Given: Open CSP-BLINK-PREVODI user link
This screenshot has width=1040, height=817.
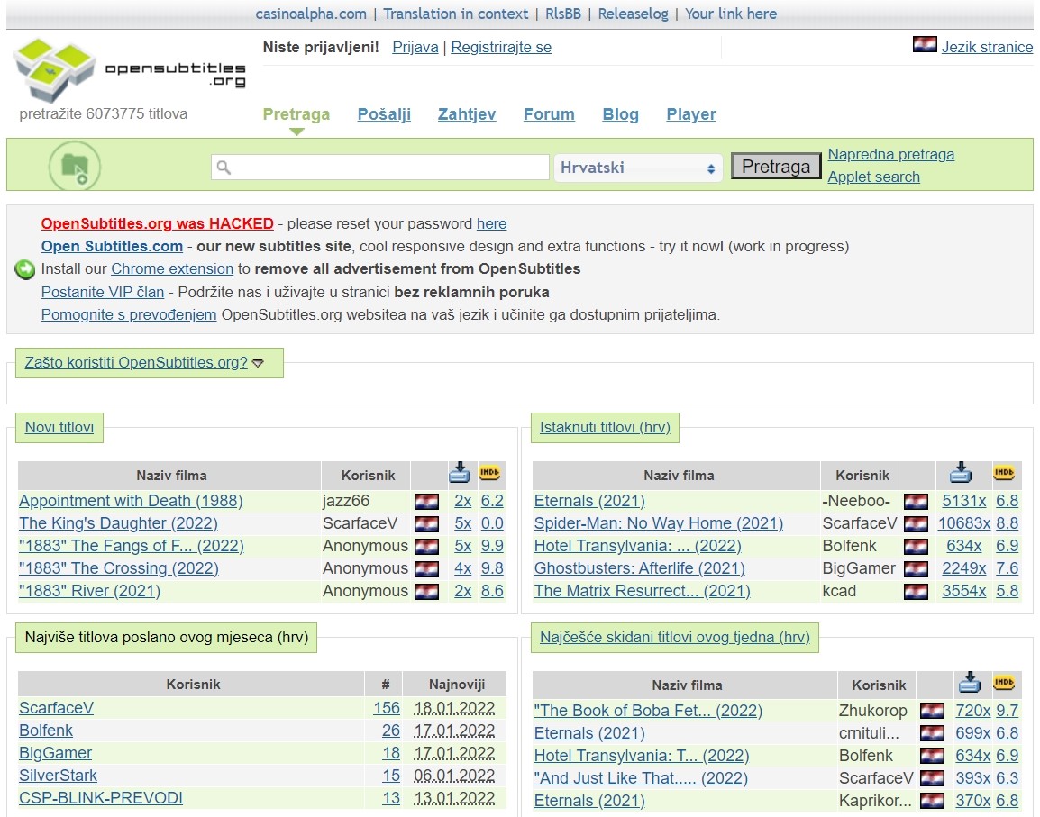Looking at the screenshot, I should coord(101,798).
